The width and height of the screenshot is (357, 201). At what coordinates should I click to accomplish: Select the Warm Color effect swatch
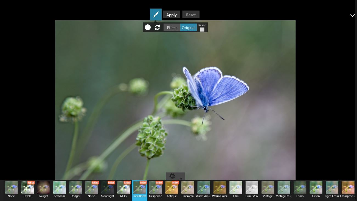pyautogui.click(x=220, y=188)
